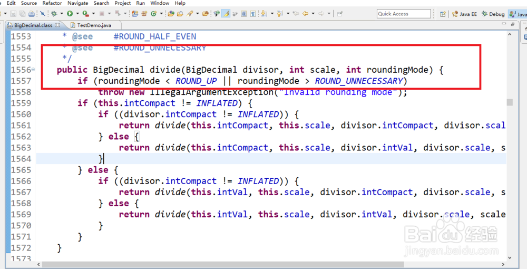Click the Pin Editor icon

[339, 14]
